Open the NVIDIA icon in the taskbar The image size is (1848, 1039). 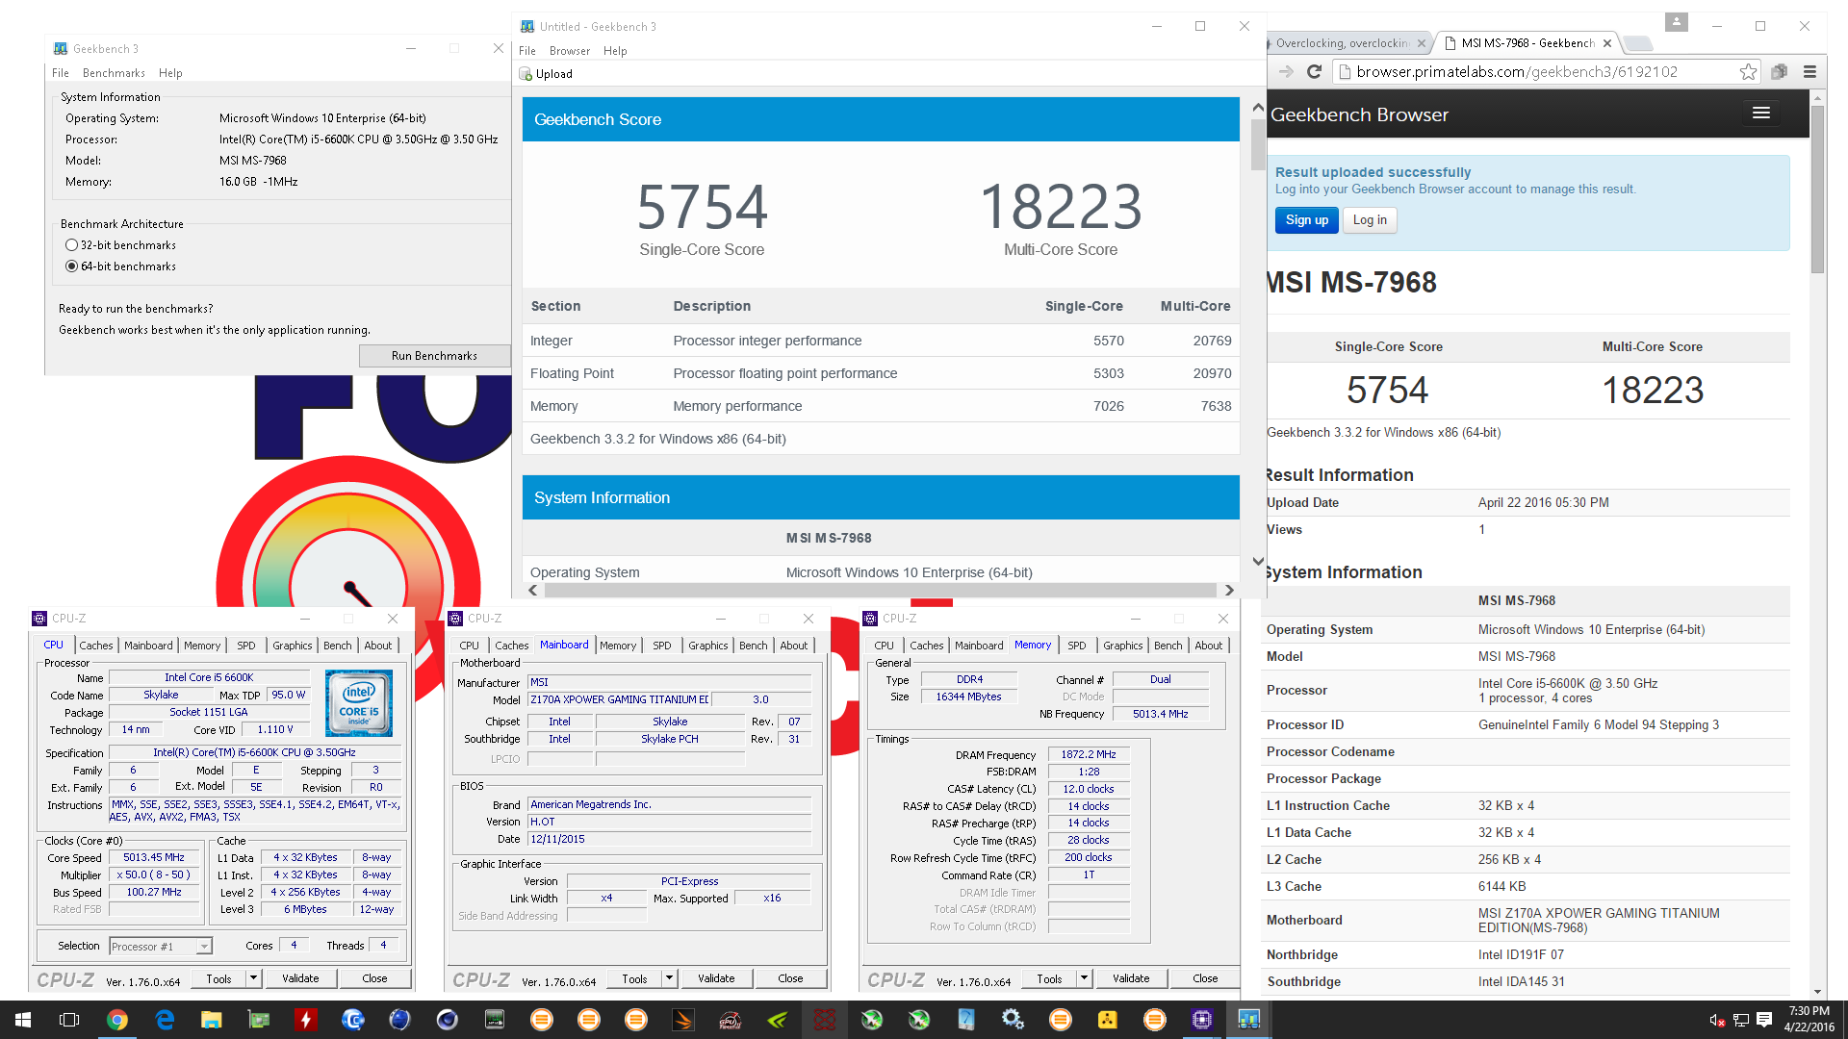point(778,1020)
